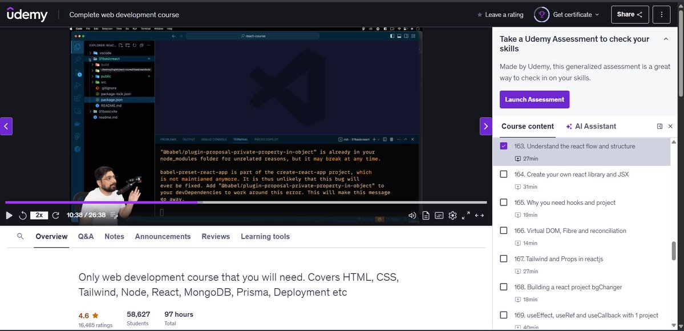684x331 pixels.
Task: Play the lecture video
Action: [9, 215]
